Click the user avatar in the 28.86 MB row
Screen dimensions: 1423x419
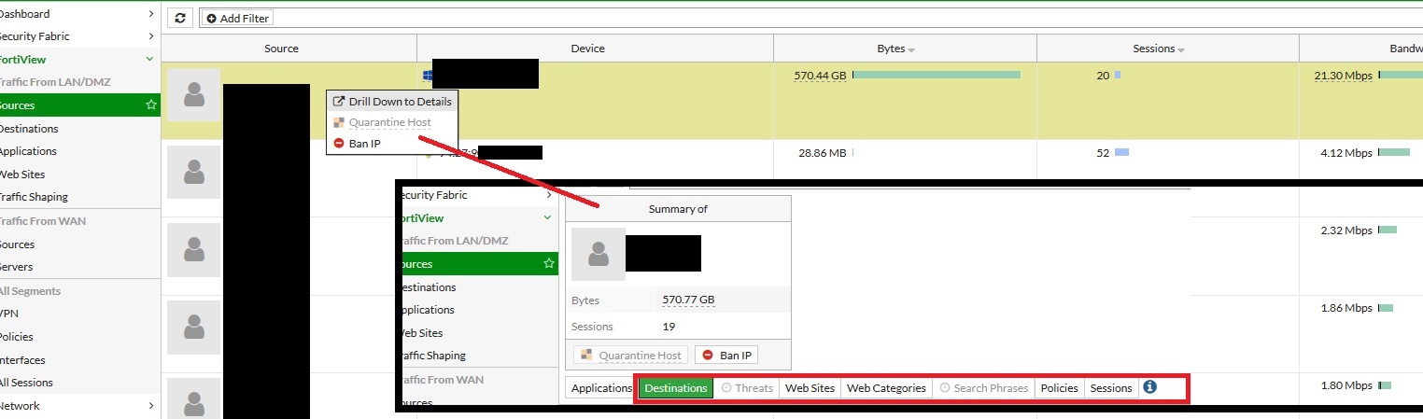pos(194,172)
